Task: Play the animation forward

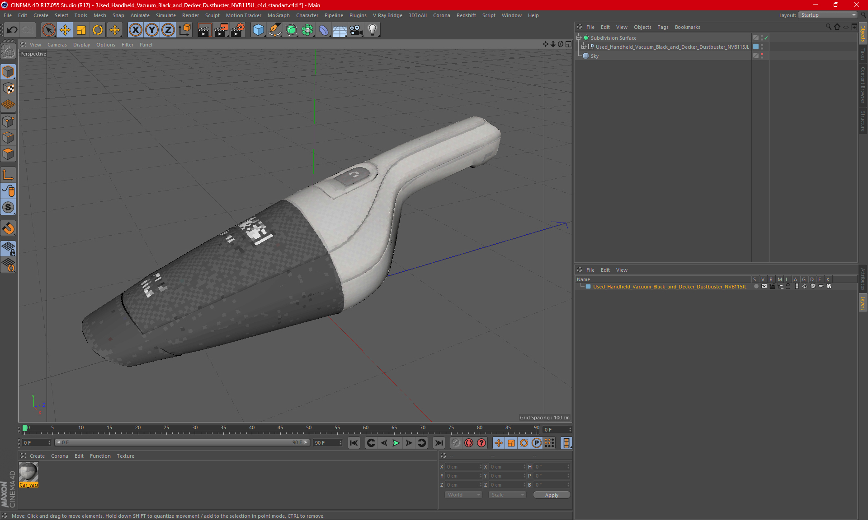Action: 396,443
